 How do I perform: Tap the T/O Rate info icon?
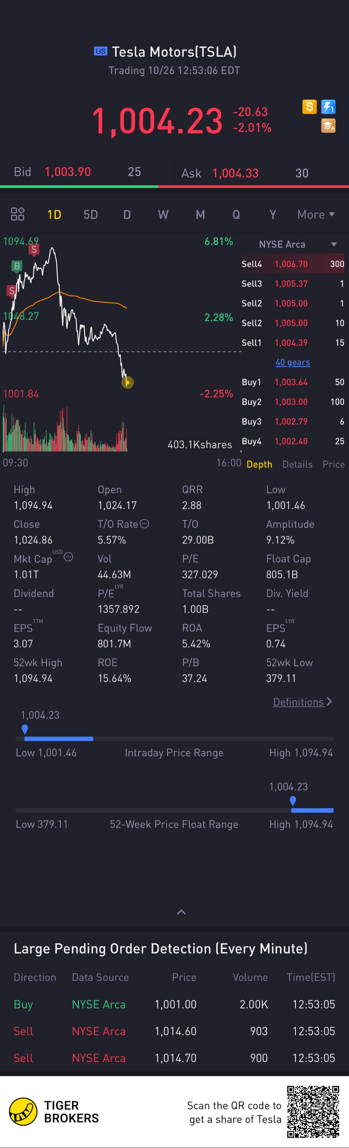[x=145, y=524]
